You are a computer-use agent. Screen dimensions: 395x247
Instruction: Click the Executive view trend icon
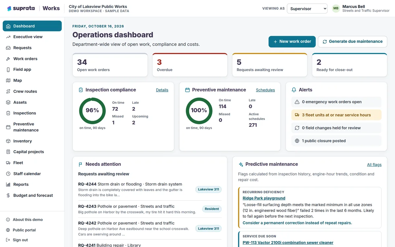click(8, 37)
